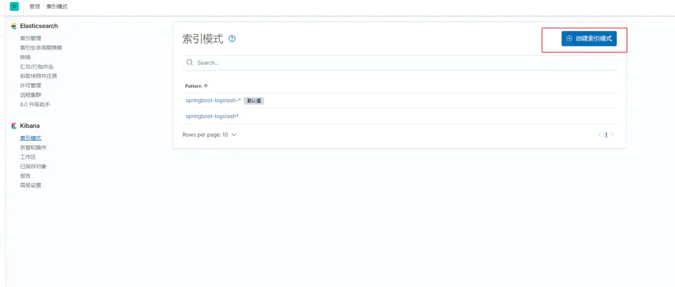Click the green D space avatar icon
The image size is (675, 287).
[14, 6]
